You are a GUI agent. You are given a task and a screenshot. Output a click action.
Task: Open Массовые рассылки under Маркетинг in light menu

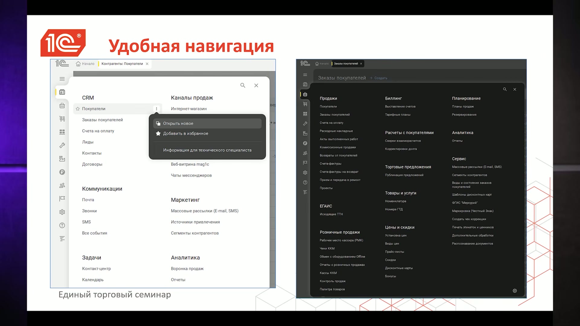click(205, 211)
